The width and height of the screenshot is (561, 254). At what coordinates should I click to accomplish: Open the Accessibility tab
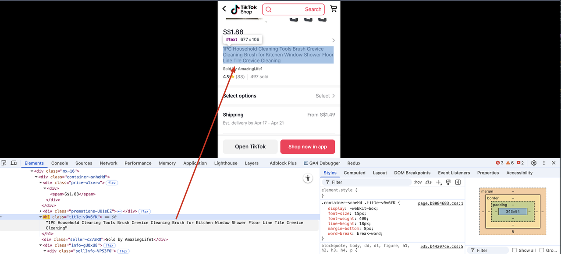tap(519, 173)
